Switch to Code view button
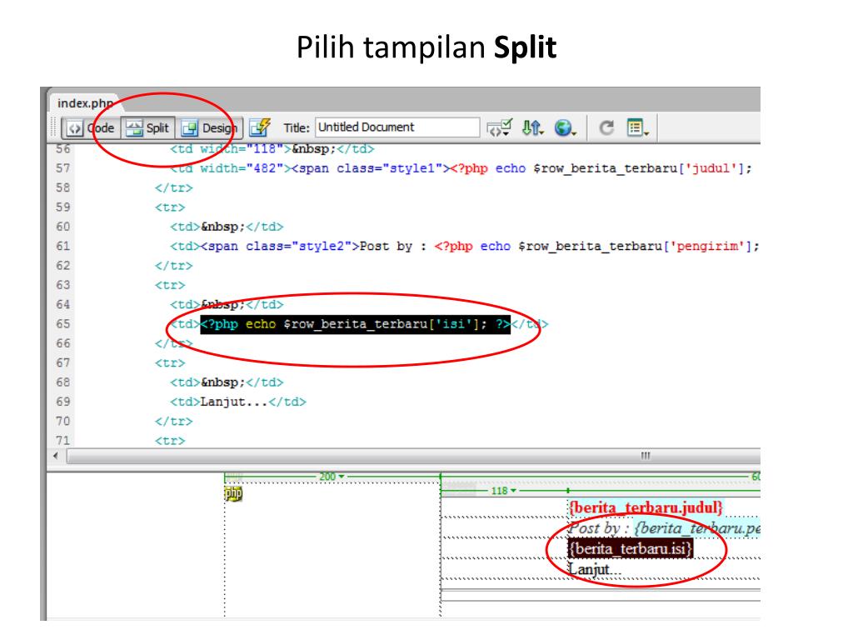 pos(91,127)
